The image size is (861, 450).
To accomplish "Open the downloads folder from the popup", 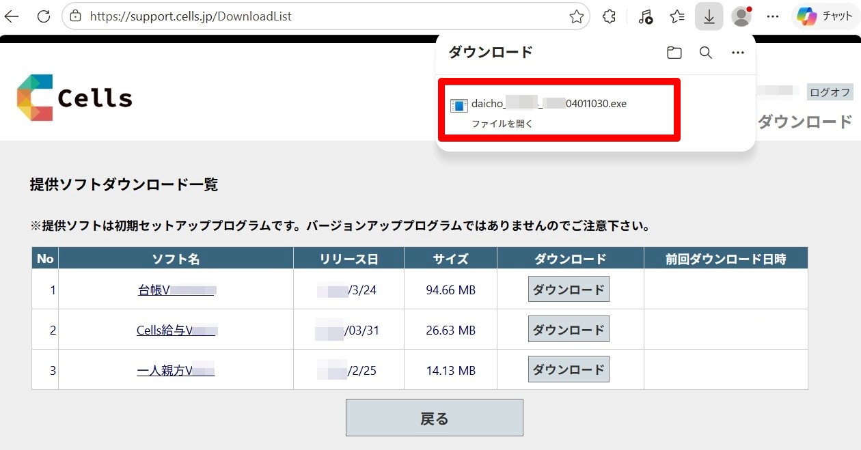I will 674,53.
